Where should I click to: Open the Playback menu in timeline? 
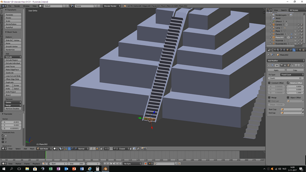coord(36,164)
